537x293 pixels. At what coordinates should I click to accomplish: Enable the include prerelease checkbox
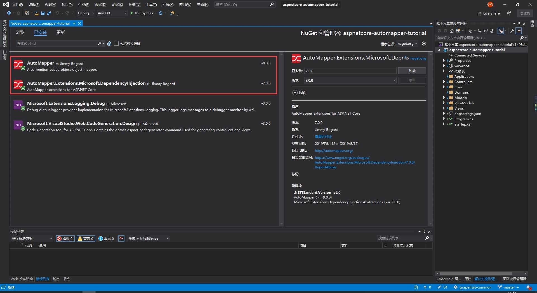(116, 44)
